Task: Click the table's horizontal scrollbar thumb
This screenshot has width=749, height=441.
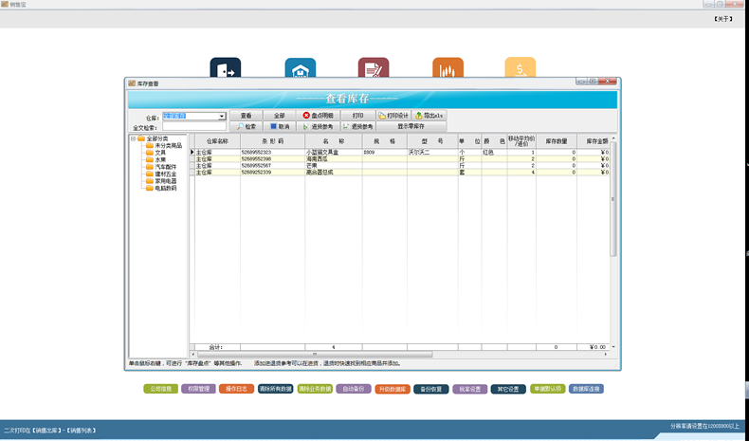Action: pos(315,355)
